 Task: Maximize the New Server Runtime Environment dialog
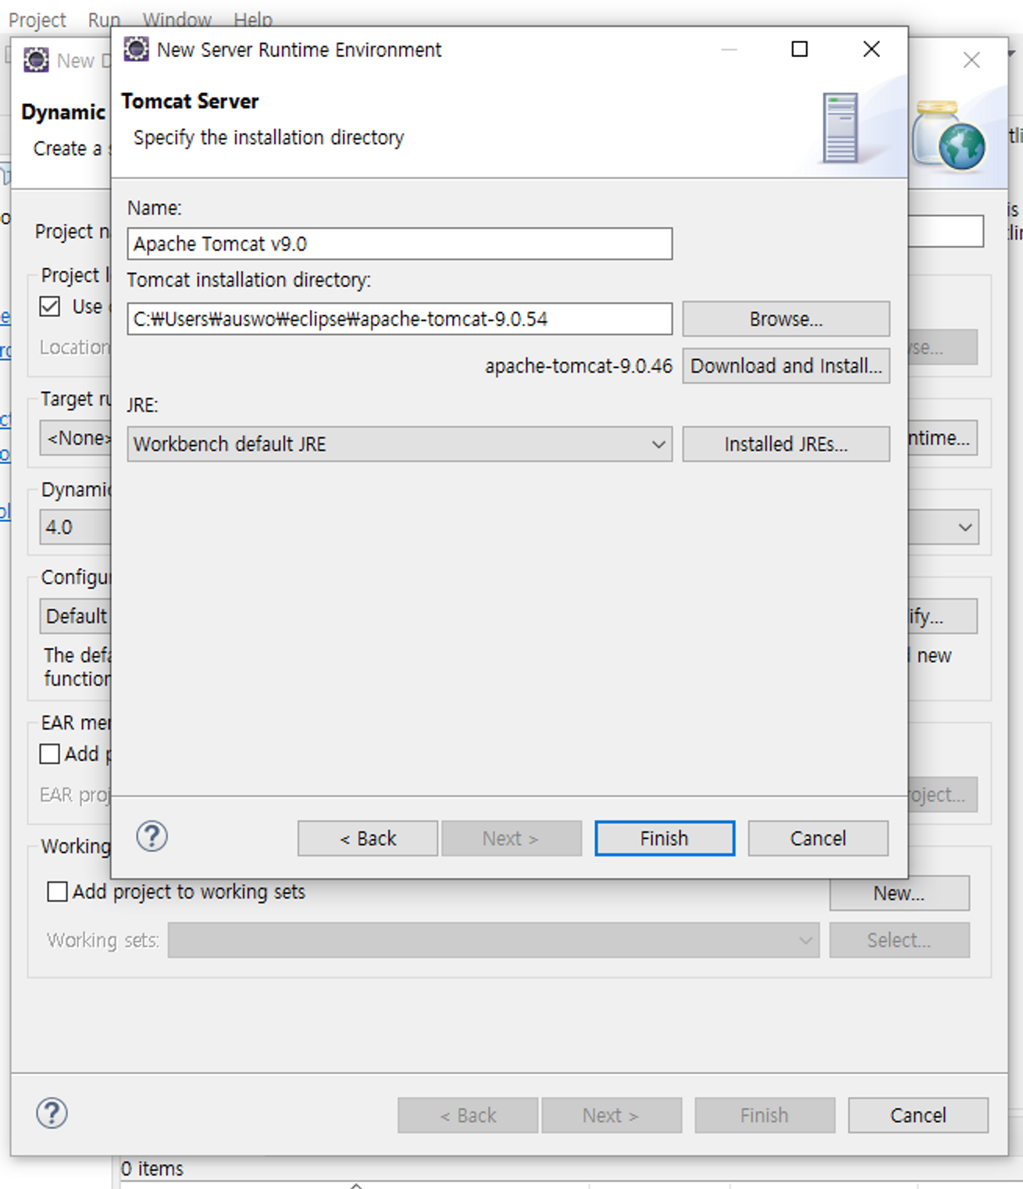[800, 49]
